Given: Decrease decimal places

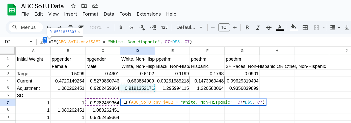Looking at the screenshot, I should [x=142, y=27].
